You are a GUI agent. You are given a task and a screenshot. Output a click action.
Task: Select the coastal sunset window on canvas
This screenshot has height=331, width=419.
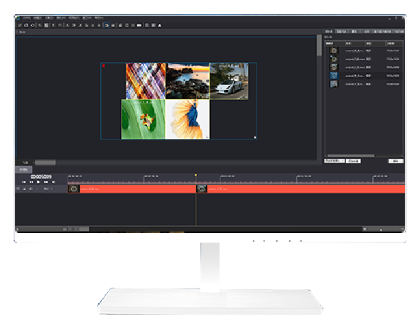coord(188,81)
